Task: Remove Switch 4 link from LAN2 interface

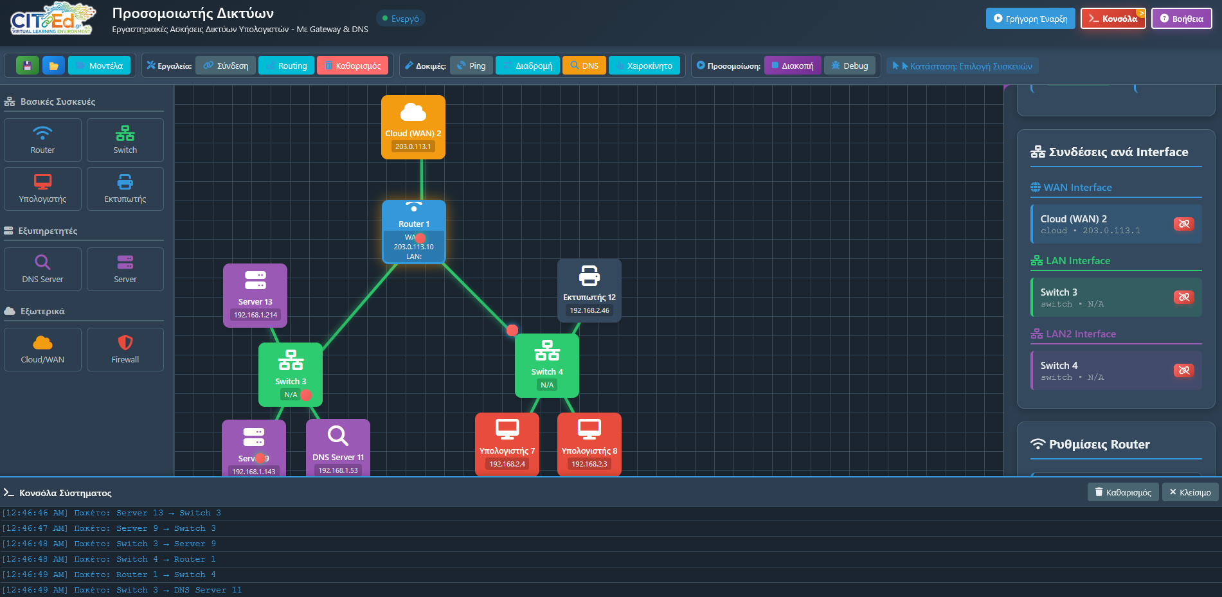Action: pos(1183,370)
